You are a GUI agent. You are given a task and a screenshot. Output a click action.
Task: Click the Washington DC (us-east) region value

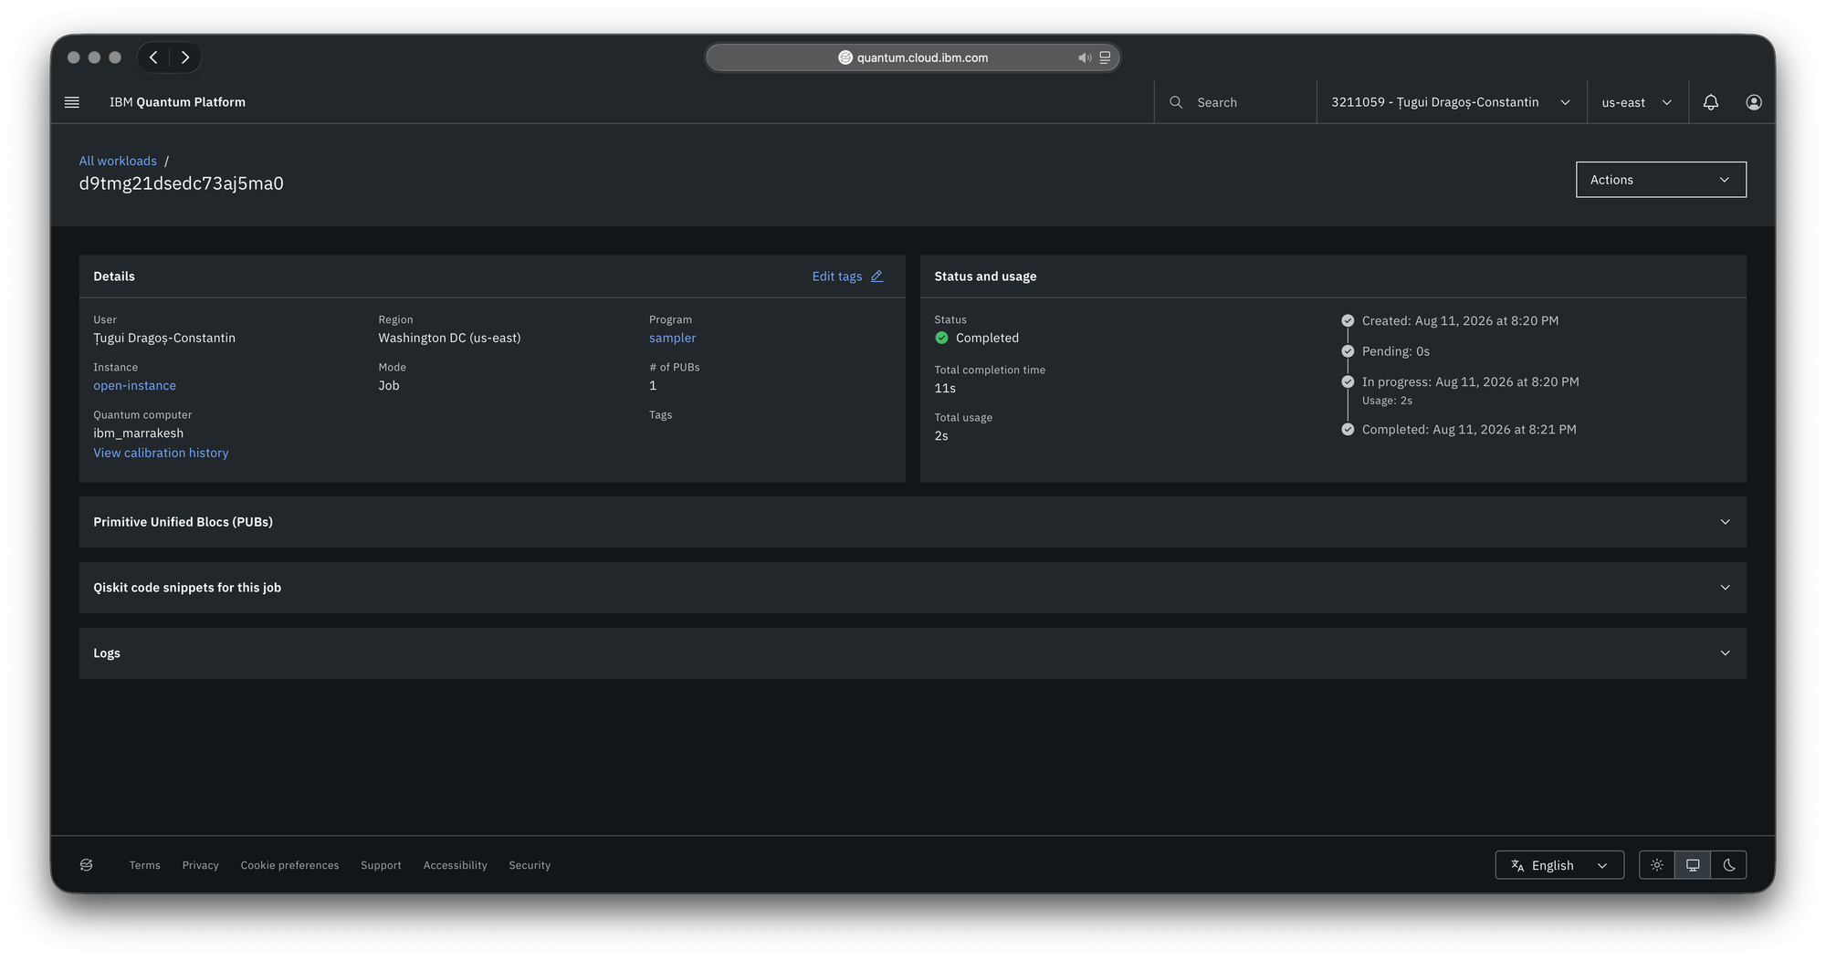coord(449,338)
